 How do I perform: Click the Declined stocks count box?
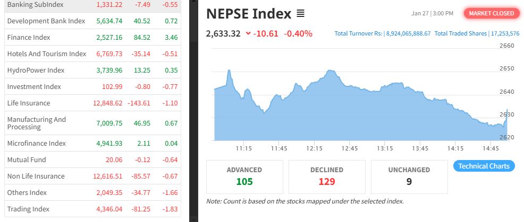coord(327,176)
